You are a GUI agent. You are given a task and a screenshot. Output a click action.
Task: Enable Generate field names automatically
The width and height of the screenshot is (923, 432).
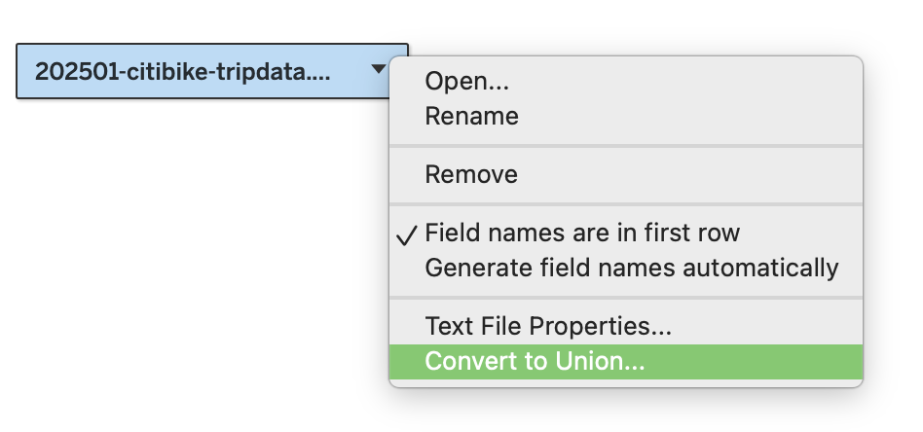click(x=631, y=267)
